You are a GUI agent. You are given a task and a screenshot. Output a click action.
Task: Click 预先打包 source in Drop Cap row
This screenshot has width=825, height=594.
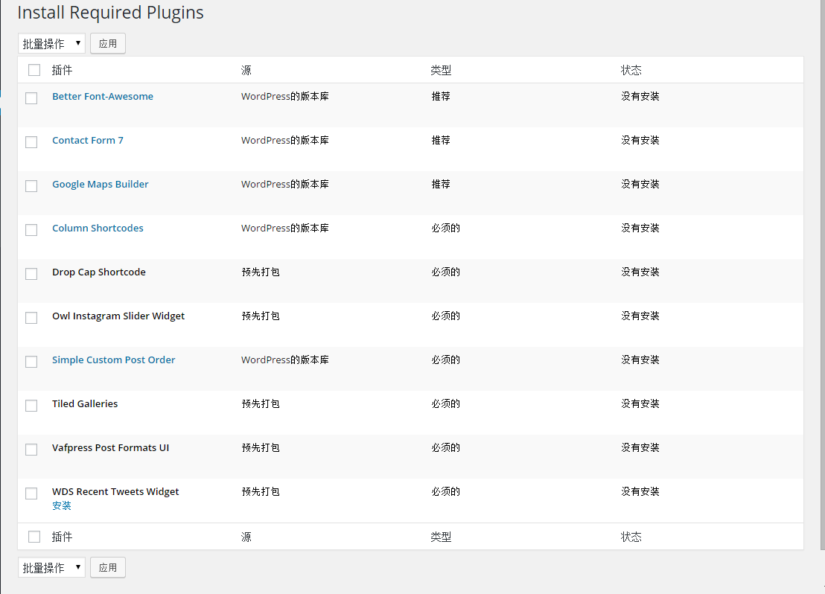click(261, 272)
